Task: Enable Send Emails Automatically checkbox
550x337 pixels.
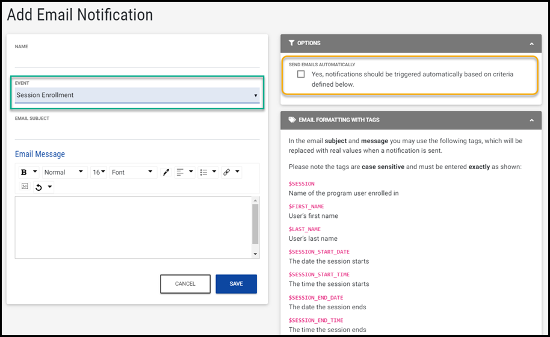Action: point(301,75)
